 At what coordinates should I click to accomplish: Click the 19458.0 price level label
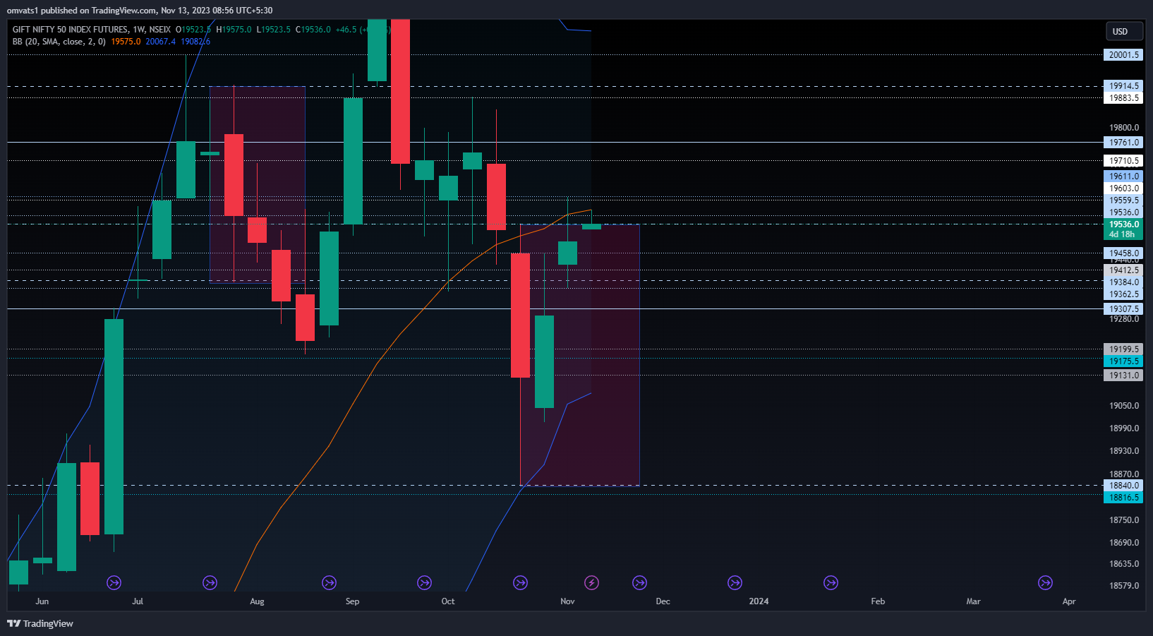click(x=1123, y=253)
